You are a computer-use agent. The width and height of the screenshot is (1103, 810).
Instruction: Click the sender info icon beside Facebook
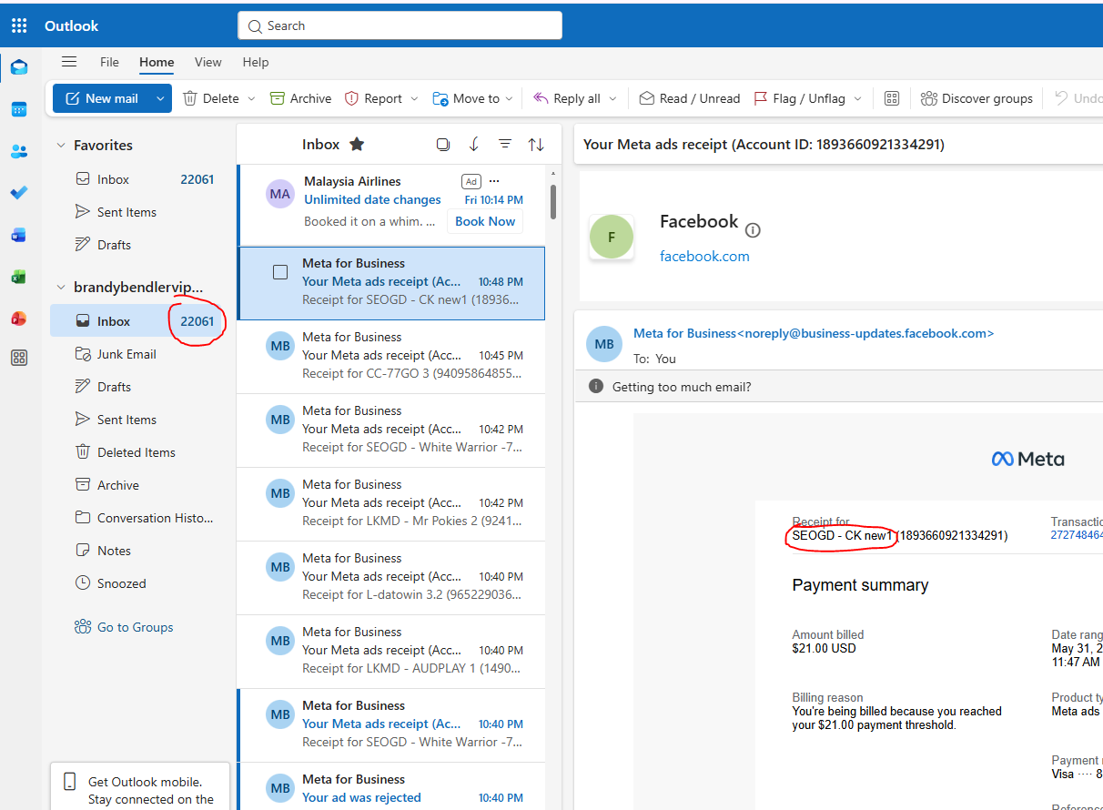point(753,230)
